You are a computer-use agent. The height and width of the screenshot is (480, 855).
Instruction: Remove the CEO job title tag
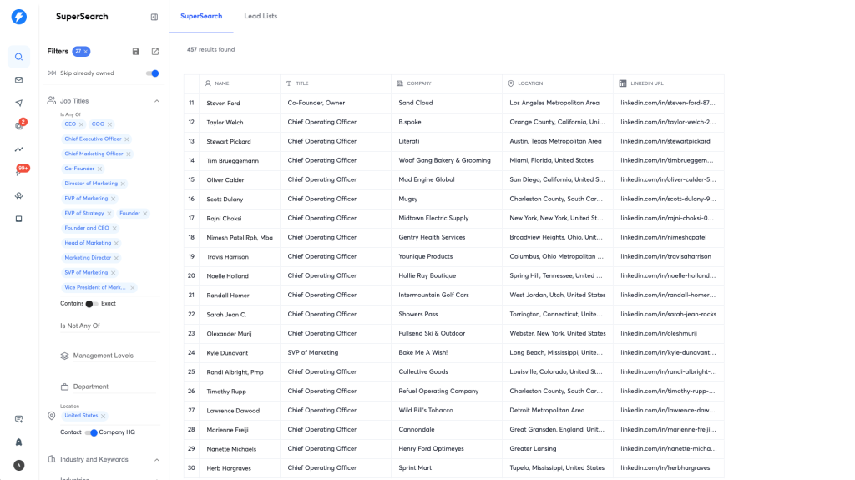(81, 124)
